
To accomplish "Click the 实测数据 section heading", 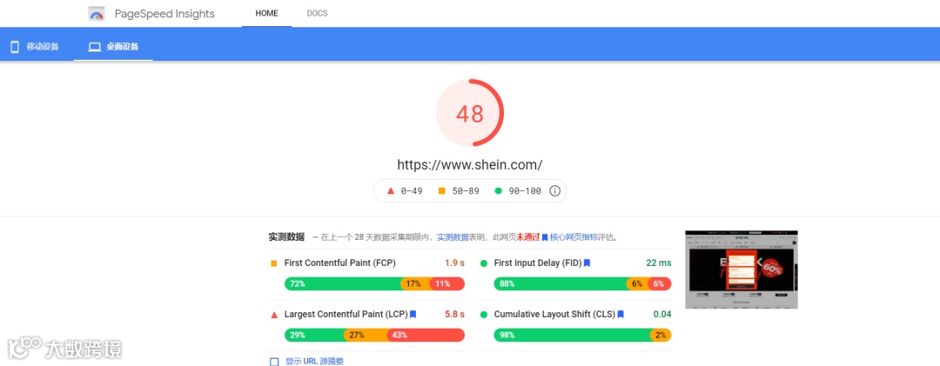I will click(x=286, y=237).
